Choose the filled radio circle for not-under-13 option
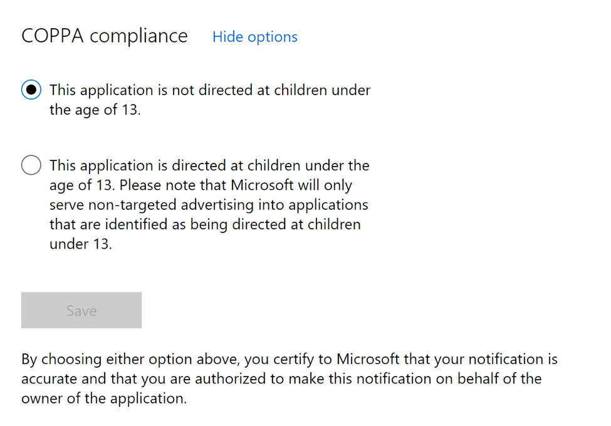 point(31,90)
